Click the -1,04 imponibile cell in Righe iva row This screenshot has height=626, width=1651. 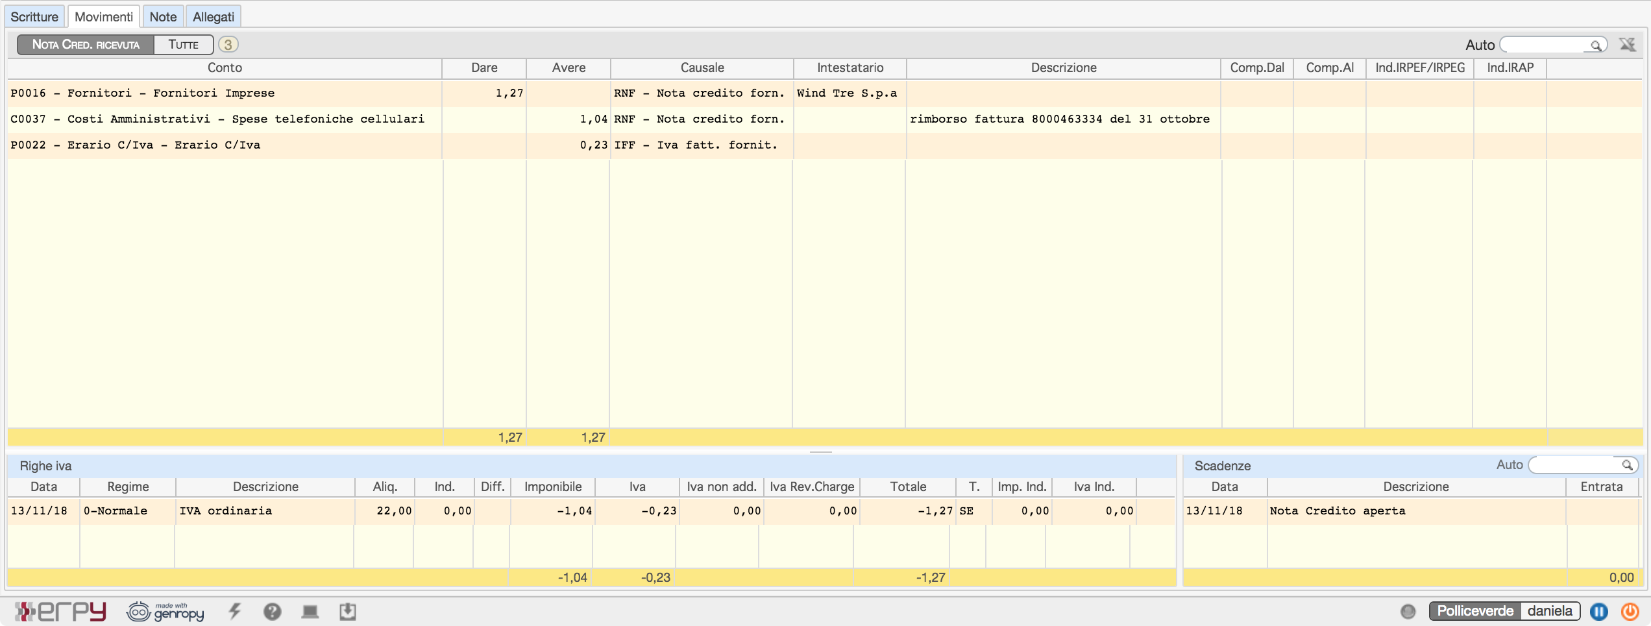click(x=553, y=511)
